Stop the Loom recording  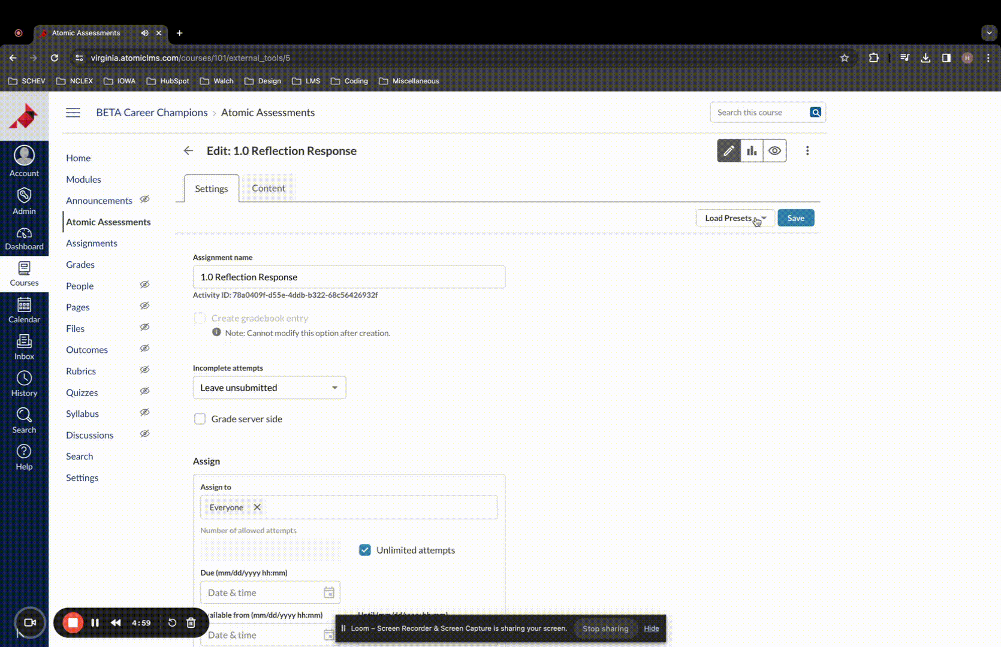pyautogui.click(x=73, y=622)
